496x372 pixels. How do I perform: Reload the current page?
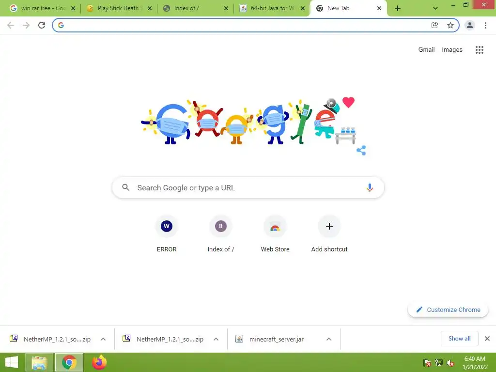[42, 25]
